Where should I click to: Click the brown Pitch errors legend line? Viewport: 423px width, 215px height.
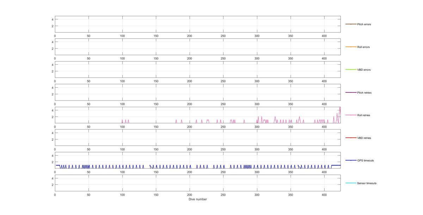point(351,24)
